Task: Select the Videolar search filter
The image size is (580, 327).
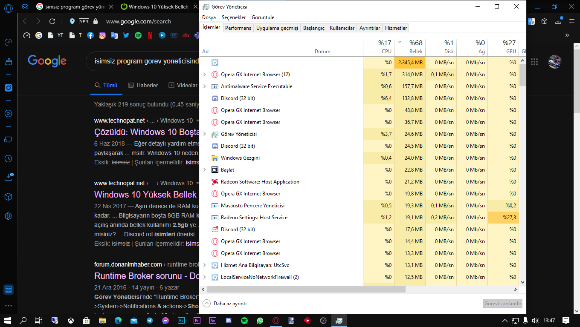Action: tap(183, 85)
